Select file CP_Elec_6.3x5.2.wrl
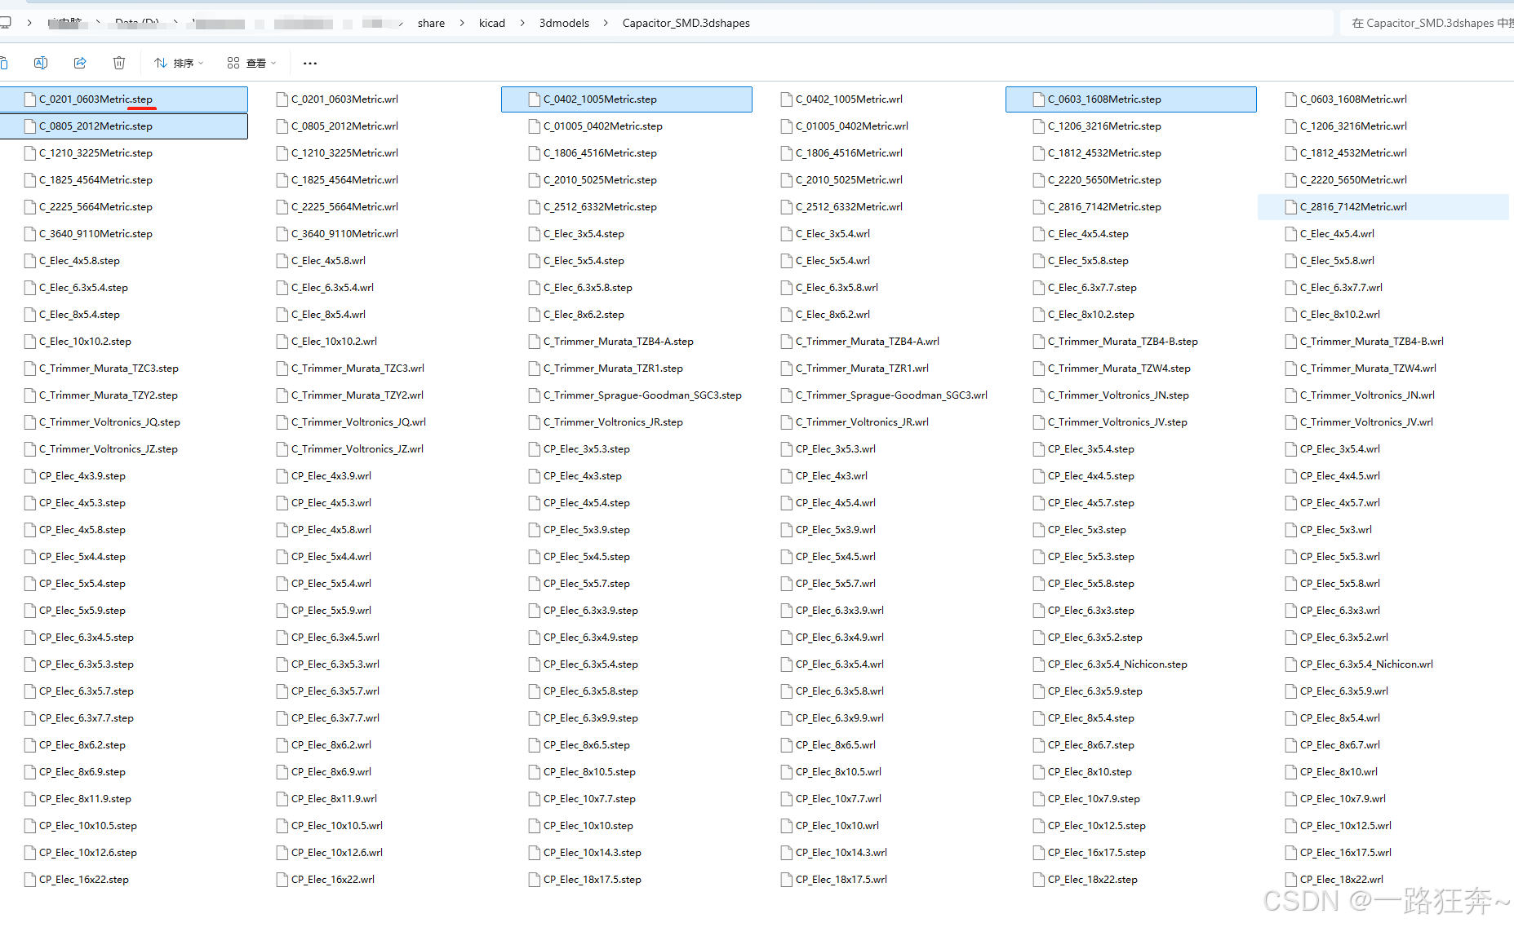The width and height of the screenshot is (1514, 927). point(1344,638)
